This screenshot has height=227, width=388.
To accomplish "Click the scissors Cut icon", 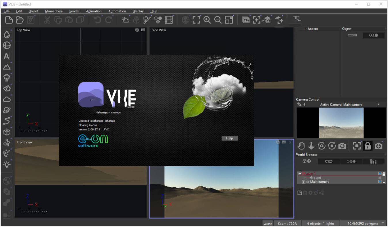I will pos(47,20).
